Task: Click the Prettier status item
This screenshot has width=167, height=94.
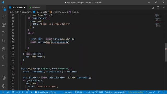Action: click(150, 92)
